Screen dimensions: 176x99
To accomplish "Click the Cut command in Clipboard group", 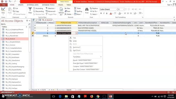I will 15,8.
